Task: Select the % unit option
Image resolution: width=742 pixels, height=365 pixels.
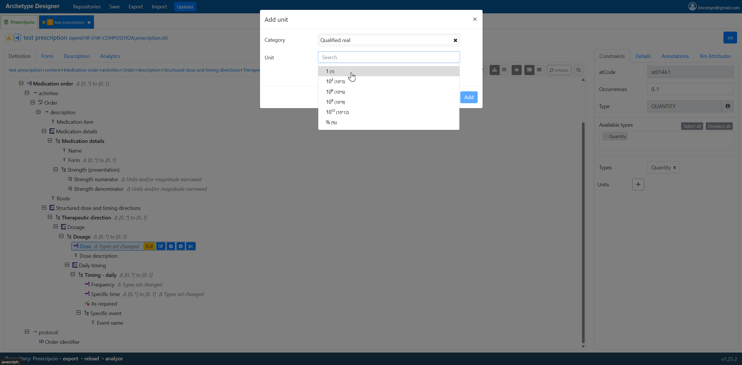Action: [x=331, y=122]
